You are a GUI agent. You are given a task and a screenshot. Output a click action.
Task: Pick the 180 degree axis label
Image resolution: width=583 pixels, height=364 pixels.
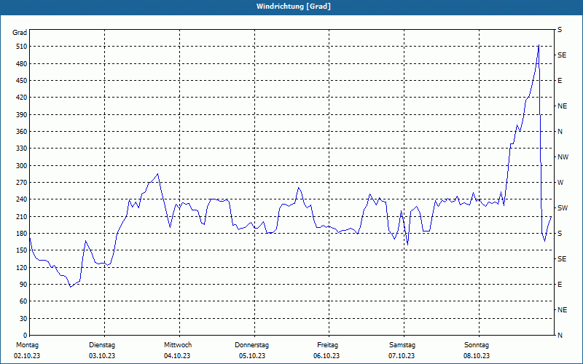point(22,233)
